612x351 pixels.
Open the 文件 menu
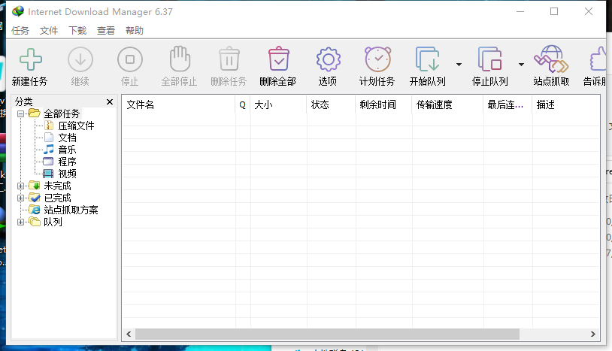click(x=49, y=30)
